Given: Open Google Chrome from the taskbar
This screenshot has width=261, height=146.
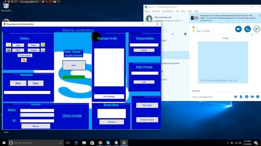Looking at the screenshot, I should [100, 143].
